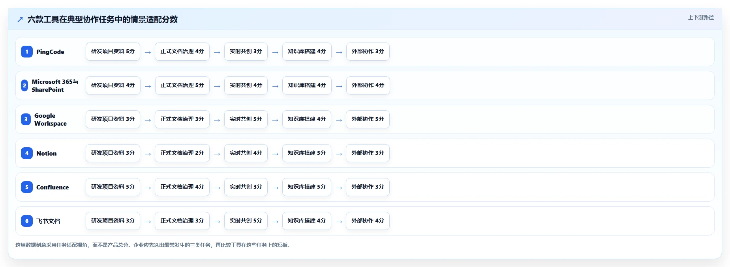730x267 pixels.
Task: Click the 飞书文档 row label
Action: (48, 221)
